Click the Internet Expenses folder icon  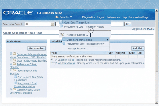tap(14, 60)
